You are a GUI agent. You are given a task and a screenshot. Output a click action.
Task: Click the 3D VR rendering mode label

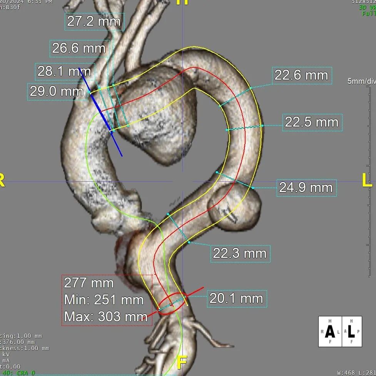point(367,8)
